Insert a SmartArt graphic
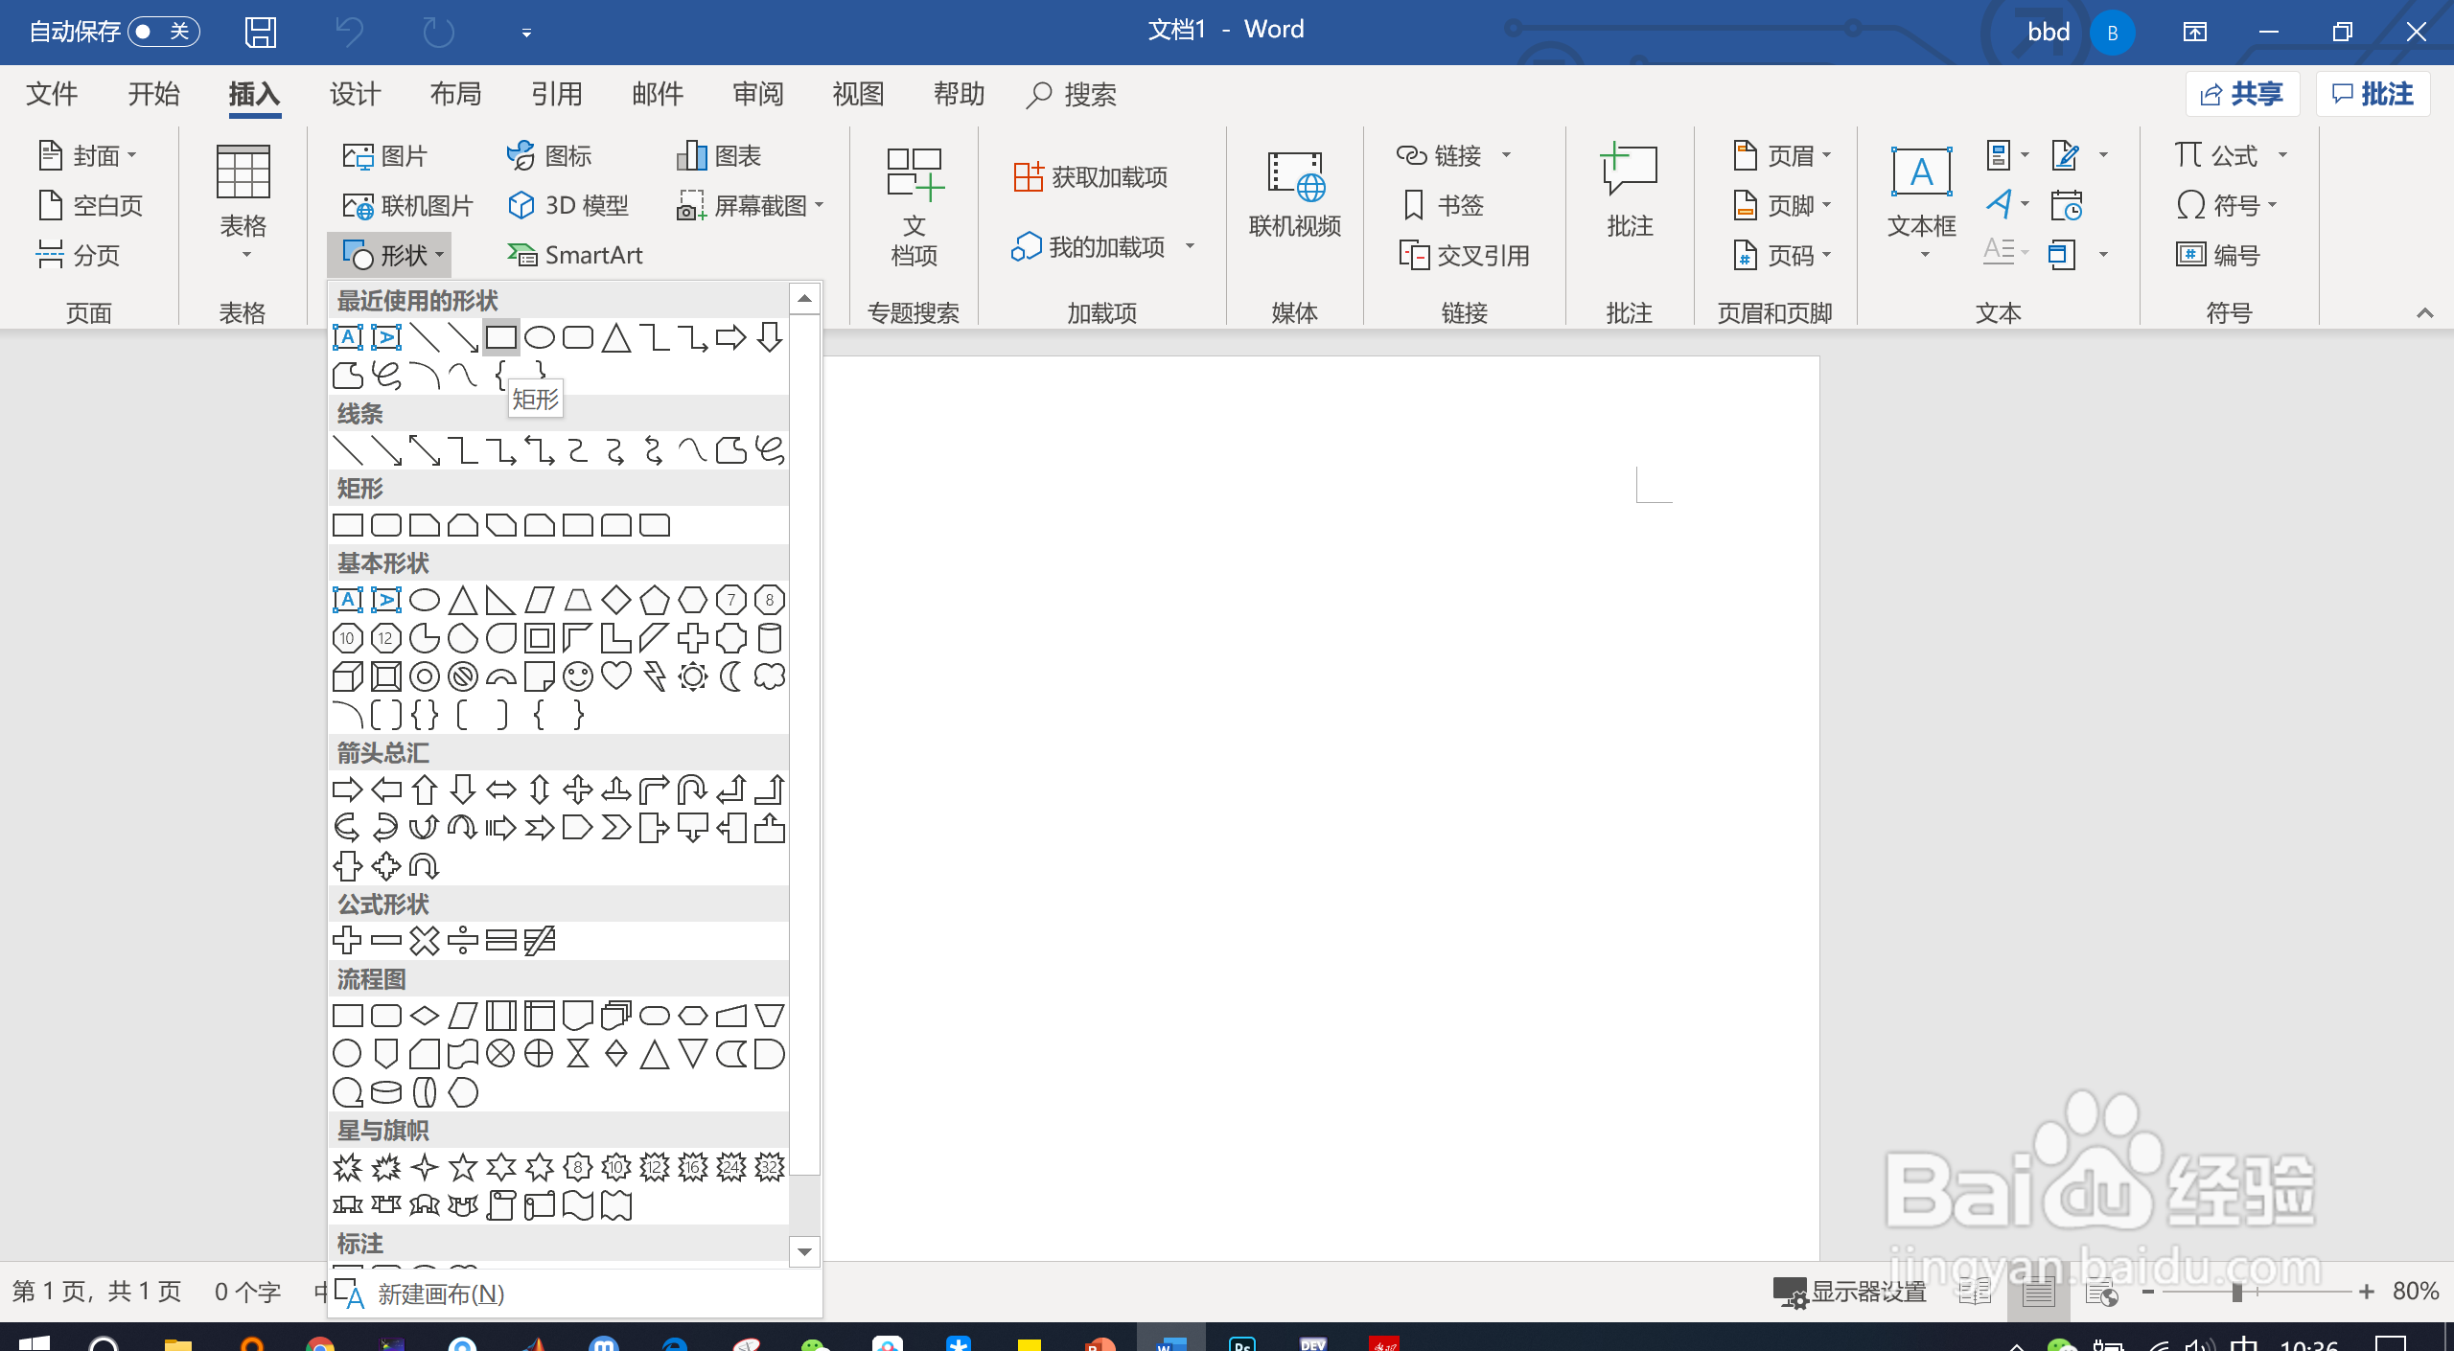Screen dimensions: 2454x1351 tap(575, 255)
